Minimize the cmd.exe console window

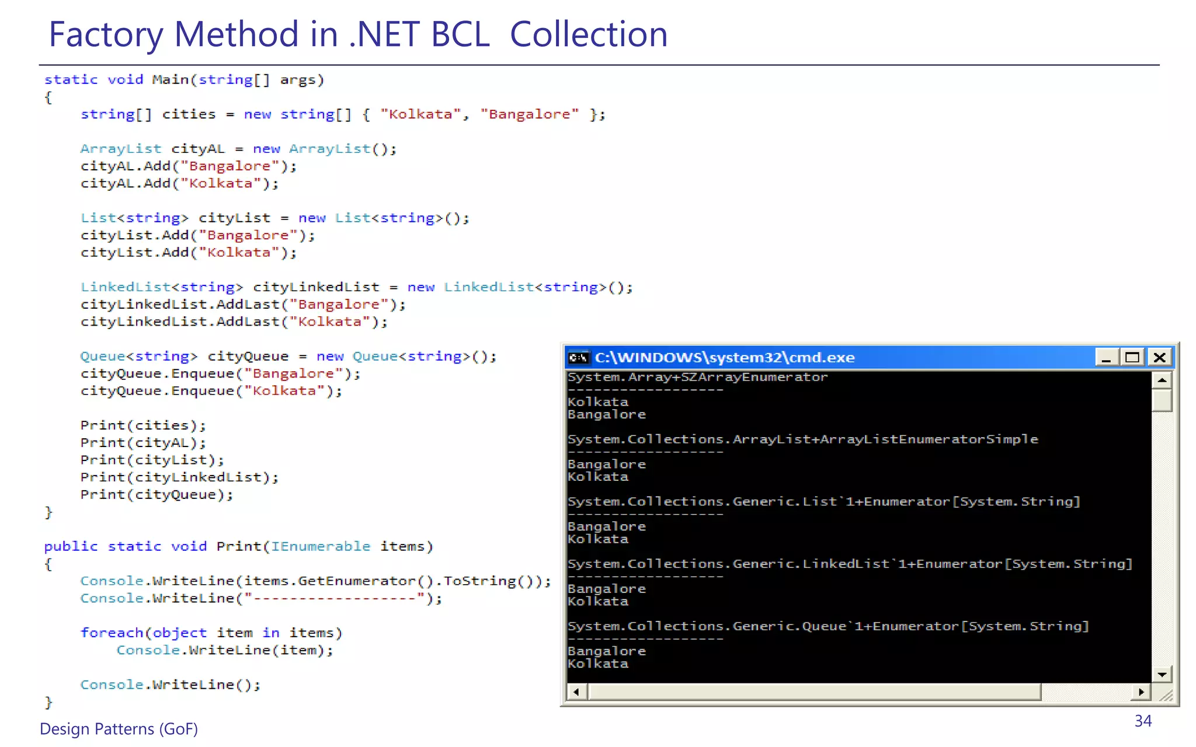point(1106,357)
